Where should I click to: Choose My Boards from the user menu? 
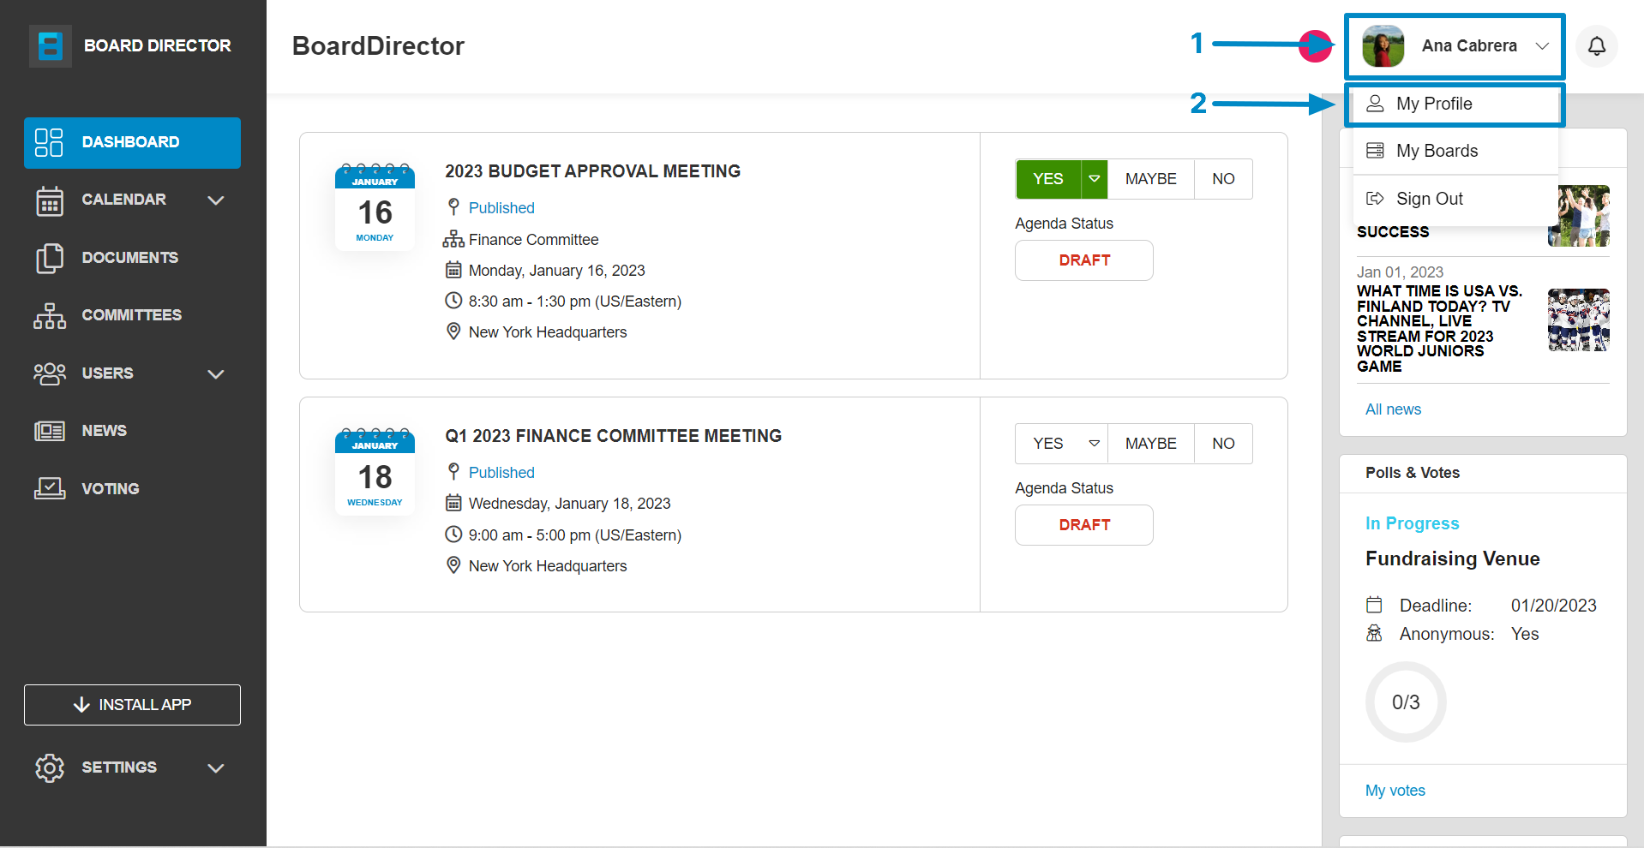click(x=1455, y=151)
